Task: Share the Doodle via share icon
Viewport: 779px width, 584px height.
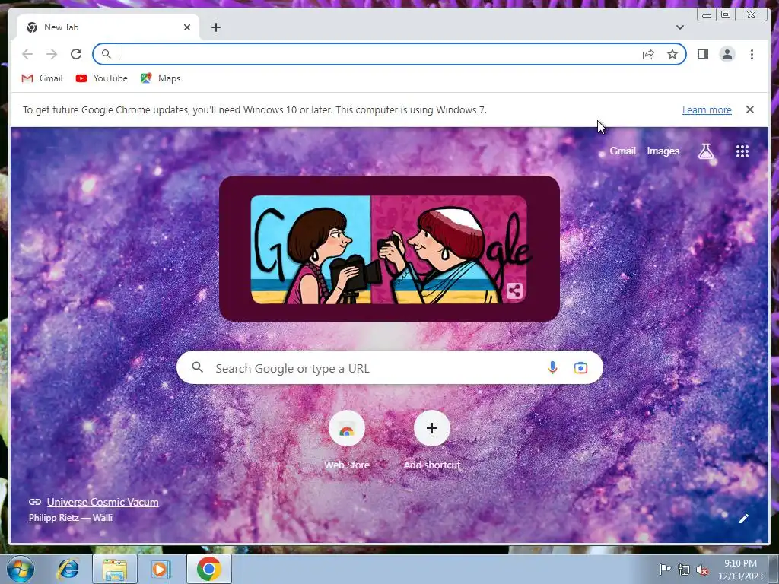Action: click(514, 290)
